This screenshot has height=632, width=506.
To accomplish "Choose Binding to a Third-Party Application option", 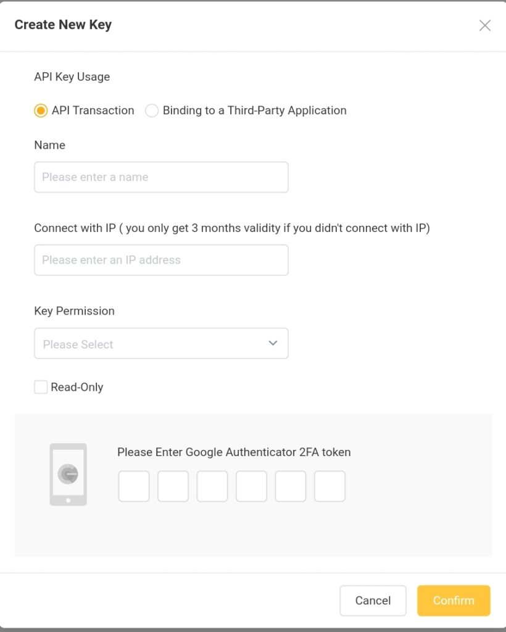I will tap(152, 110).
